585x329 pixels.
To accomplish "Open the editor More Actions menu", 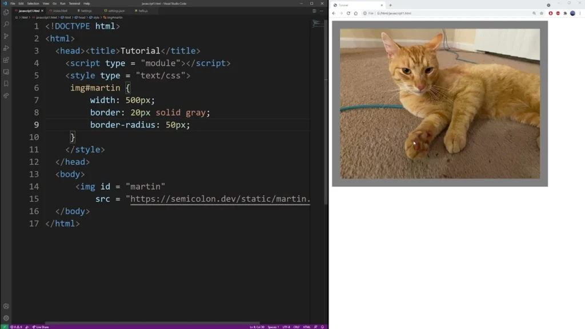I will 321,11.
